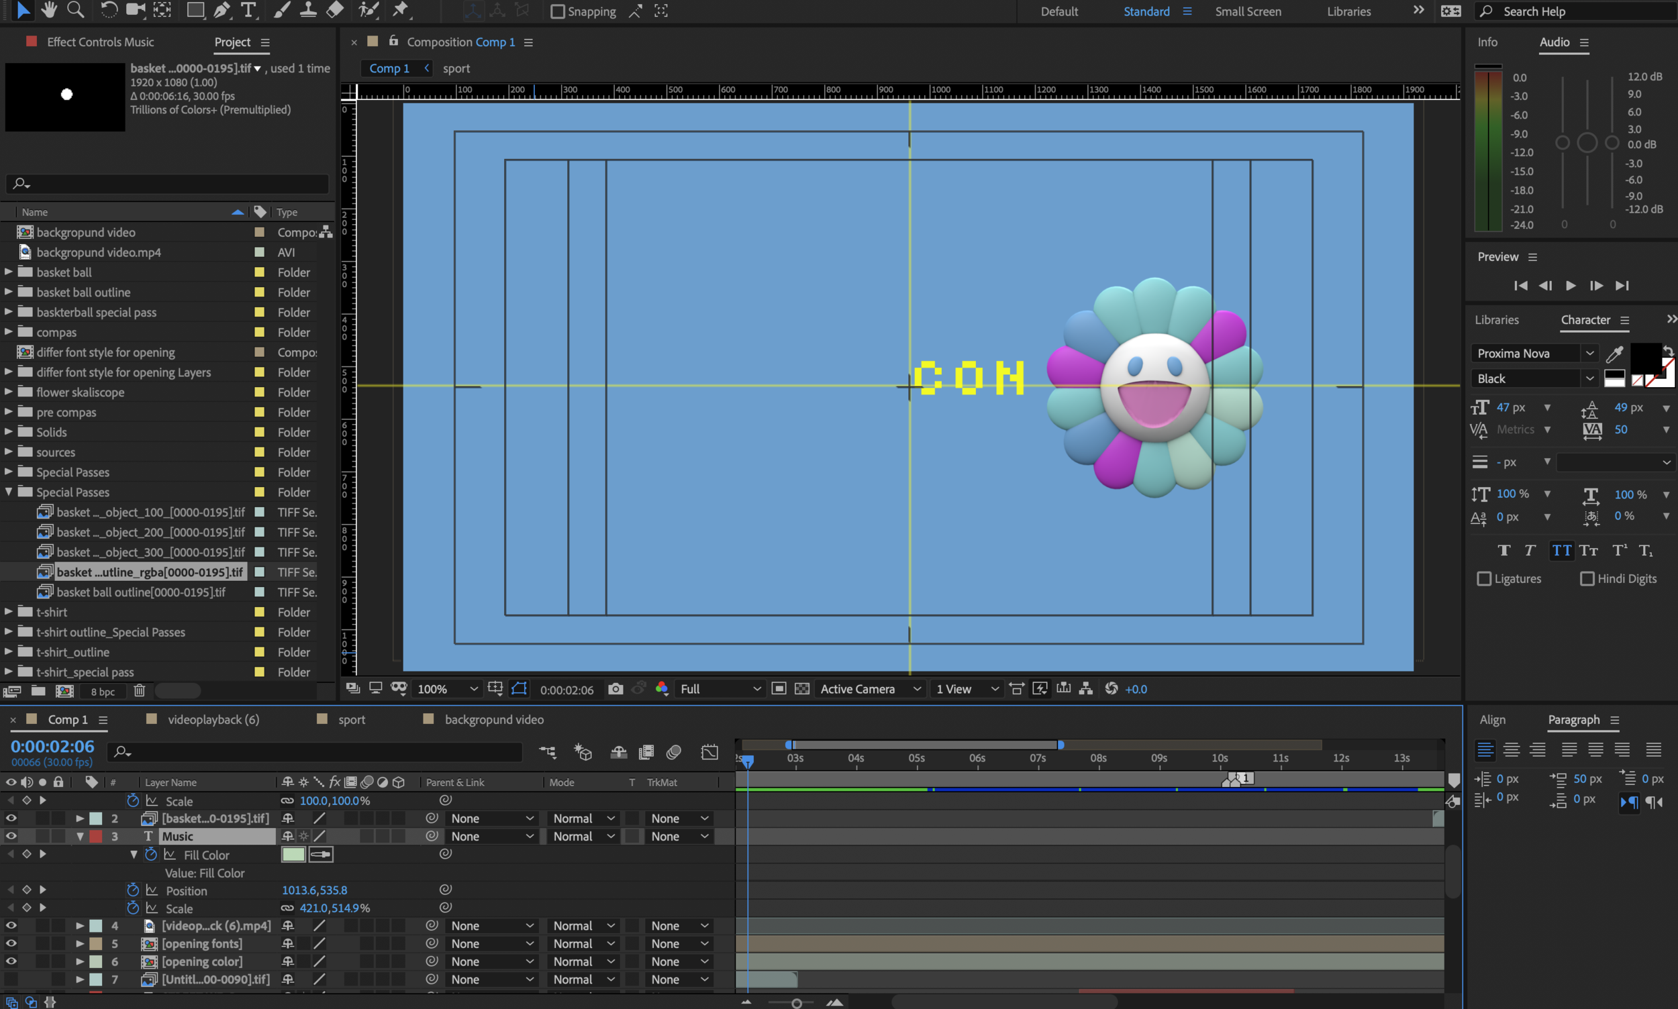Select the Puppet Pin tool
The width and height of the screenshot is (1678, 1009).
click(x=401, y=10)
